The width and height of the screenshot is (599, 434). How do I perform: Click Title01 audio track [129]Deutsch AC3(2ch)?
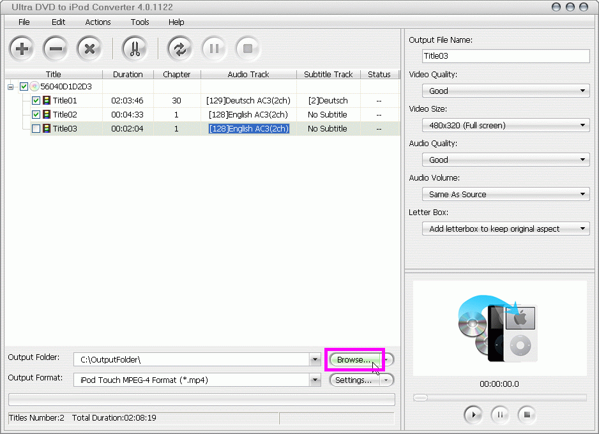(248, 101)
